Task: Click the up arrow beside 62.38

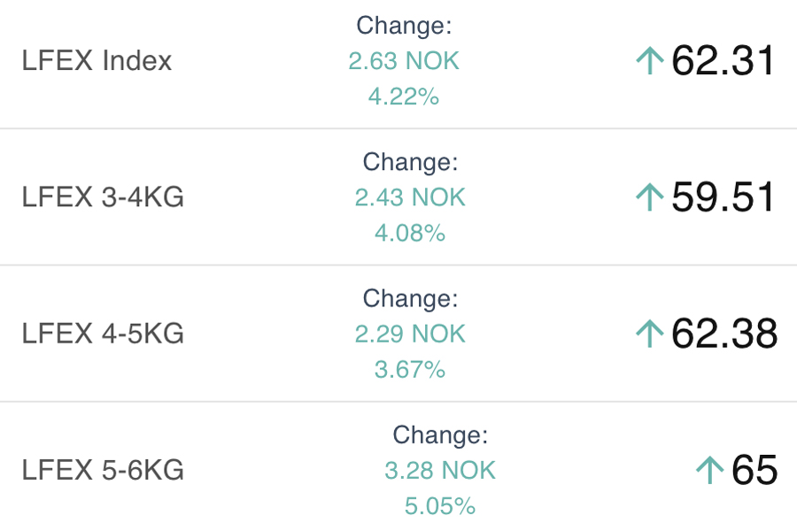Action: [650, 334]
